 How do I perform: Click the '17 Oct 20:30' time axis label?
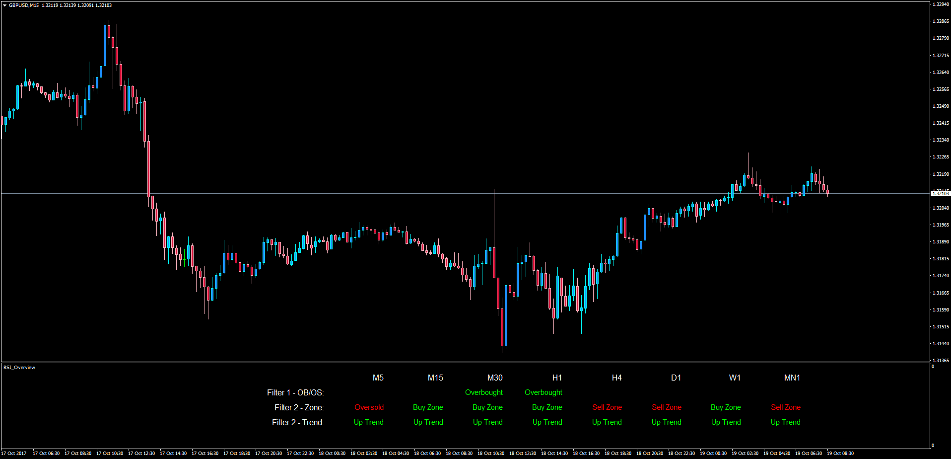269,454
